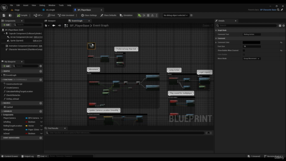The image size is (286, 161).
Task: Open Class Defaults
Action: [x=108, y=15]
